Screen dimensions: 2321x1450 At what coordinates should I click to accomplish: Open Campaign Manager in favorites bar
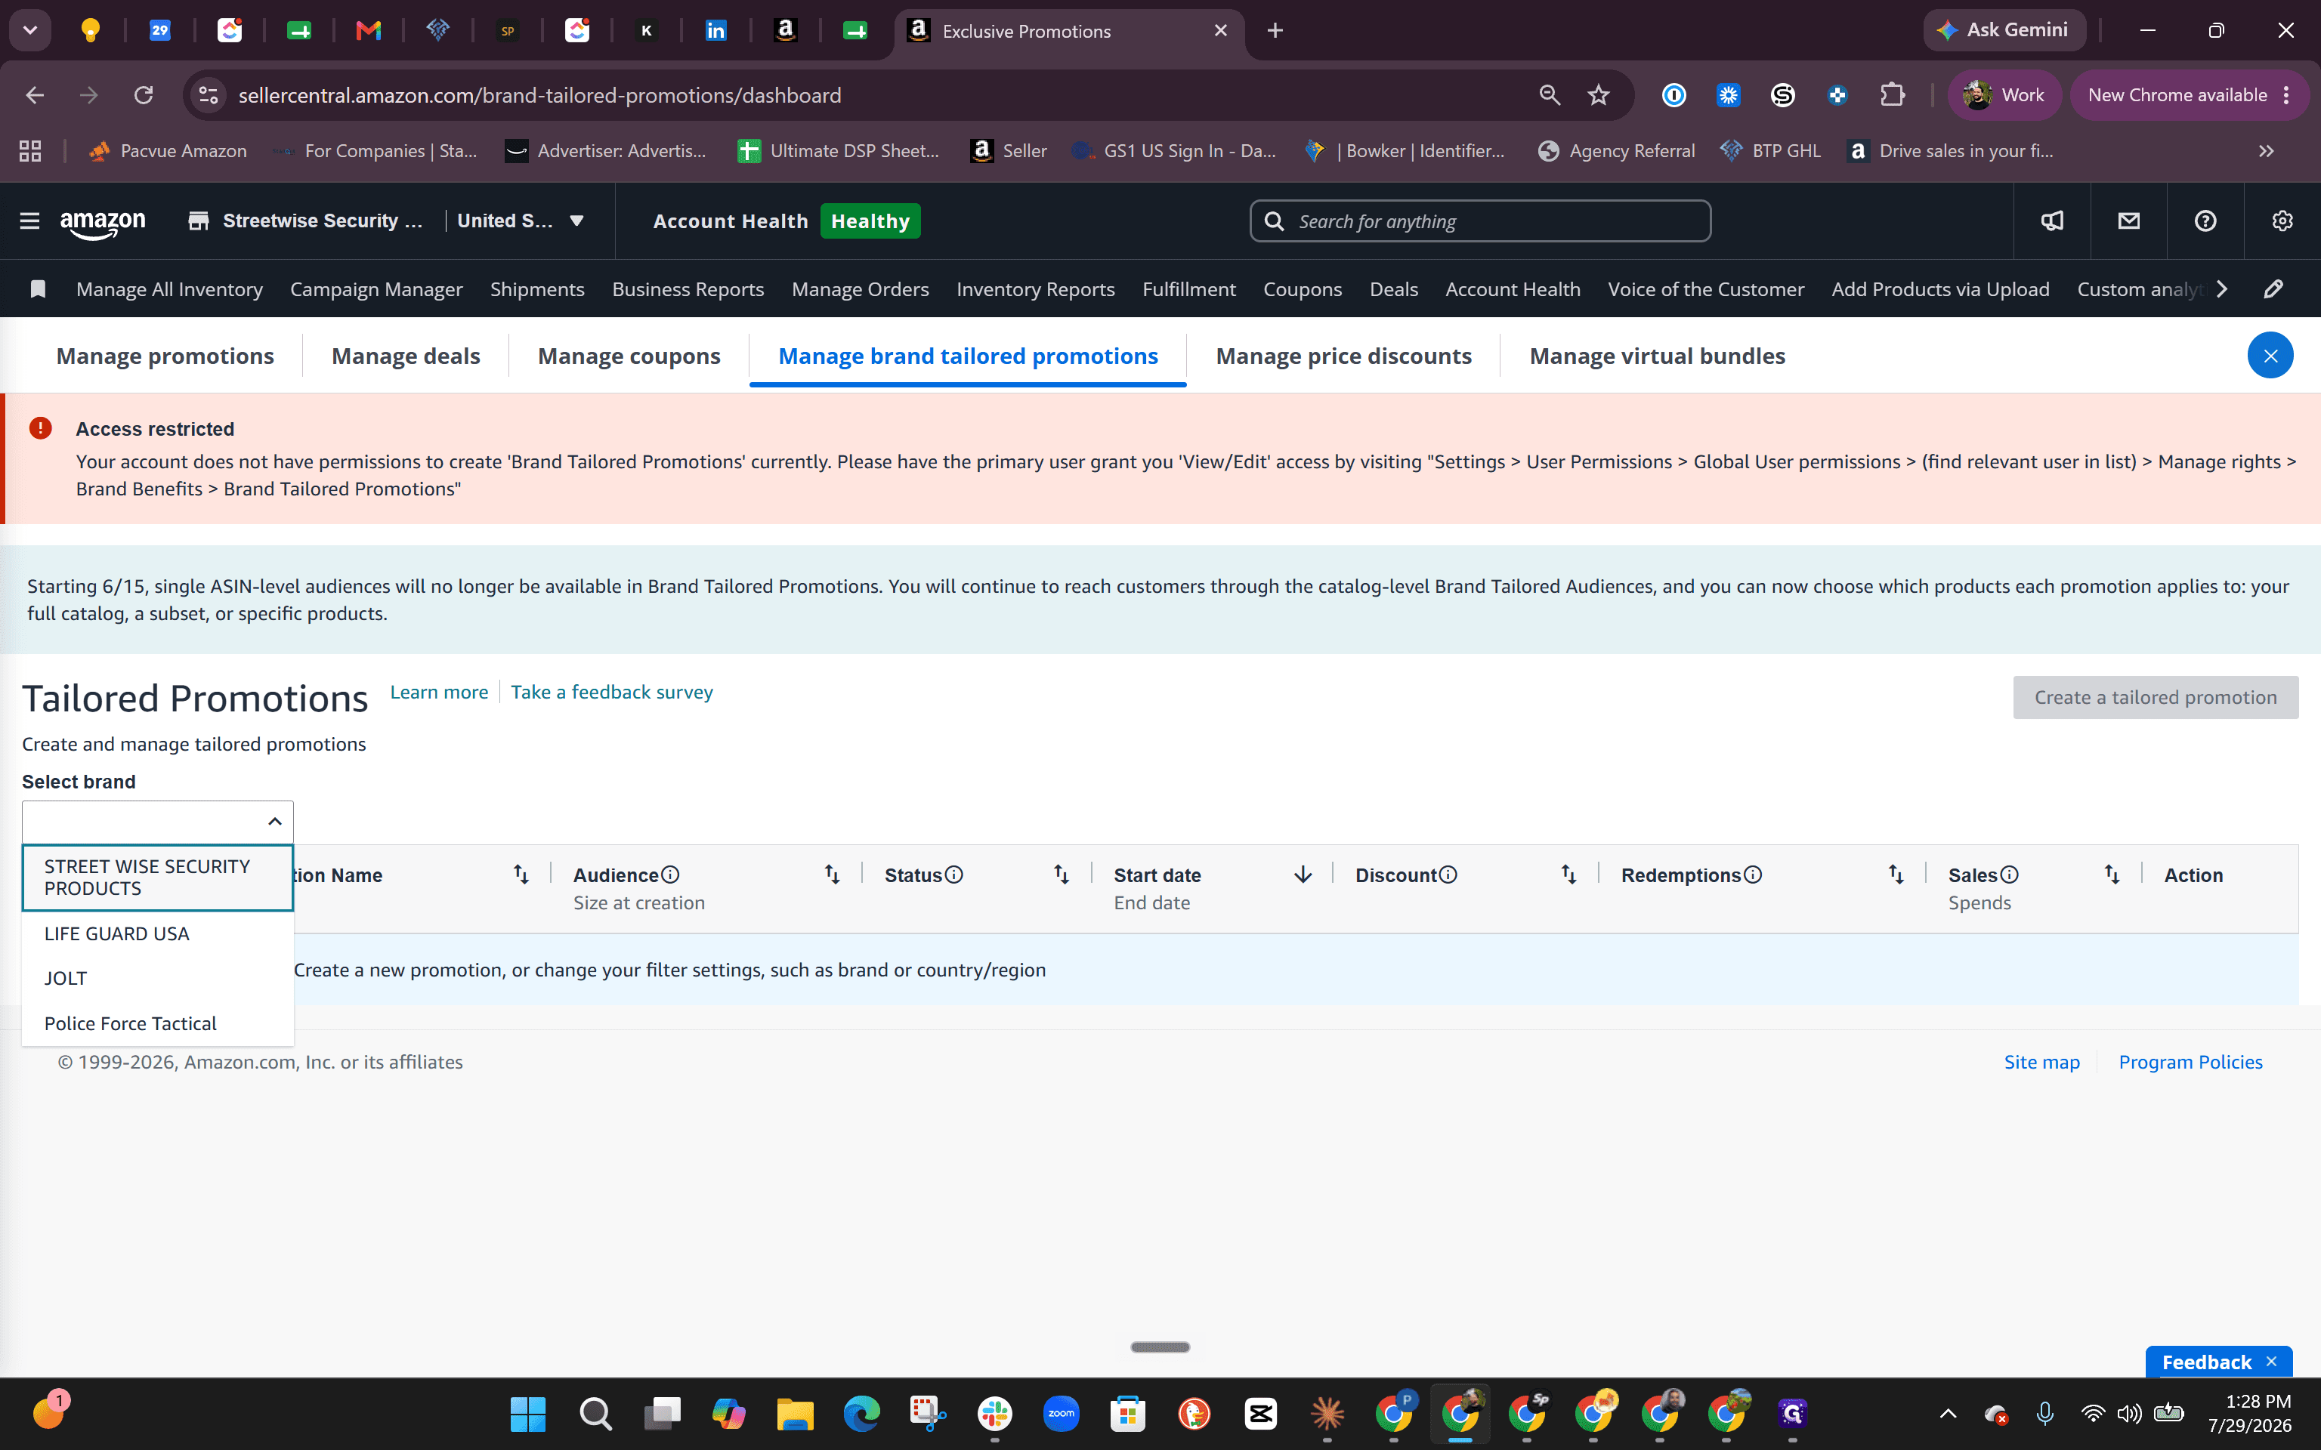(x=376, y=288)
